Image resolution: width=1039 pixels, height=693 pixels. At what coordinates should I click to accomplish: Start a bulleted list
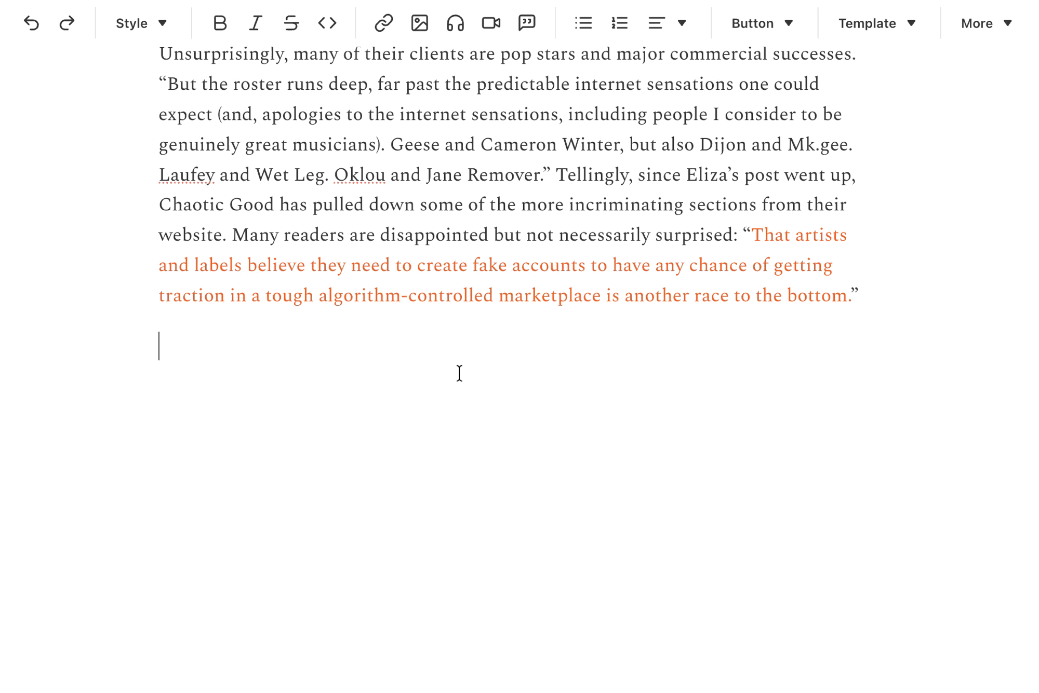point(583,23)
